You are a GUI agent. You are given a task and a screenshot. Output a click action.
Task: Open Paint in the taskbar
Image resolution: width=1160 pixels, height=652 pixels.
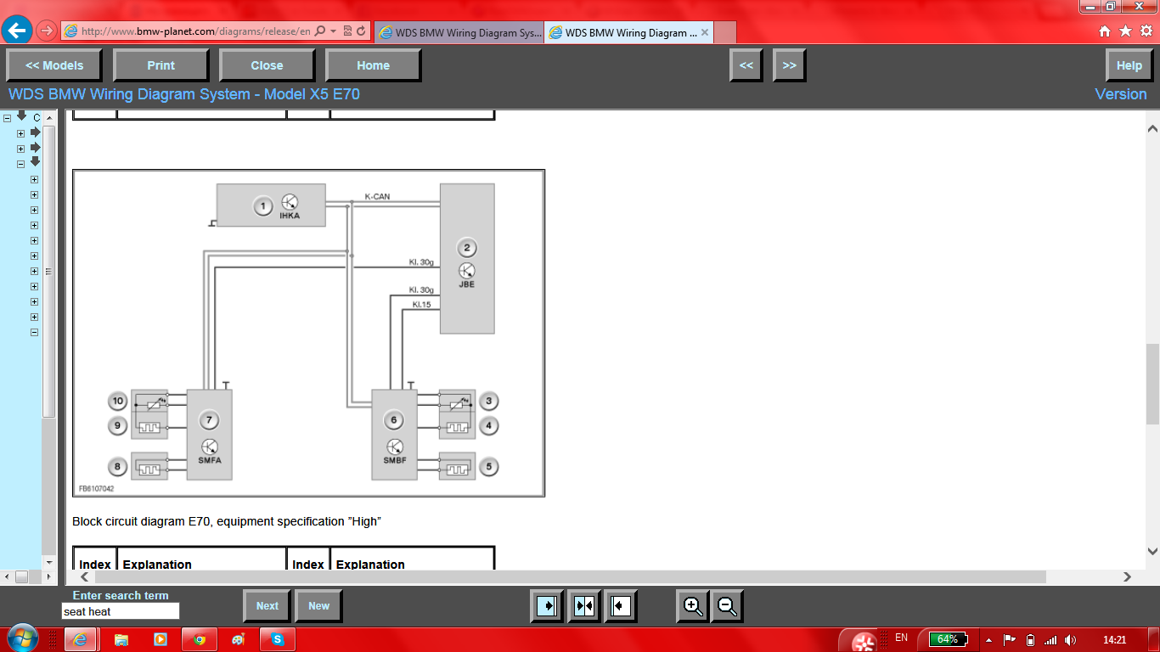[239, 639]
